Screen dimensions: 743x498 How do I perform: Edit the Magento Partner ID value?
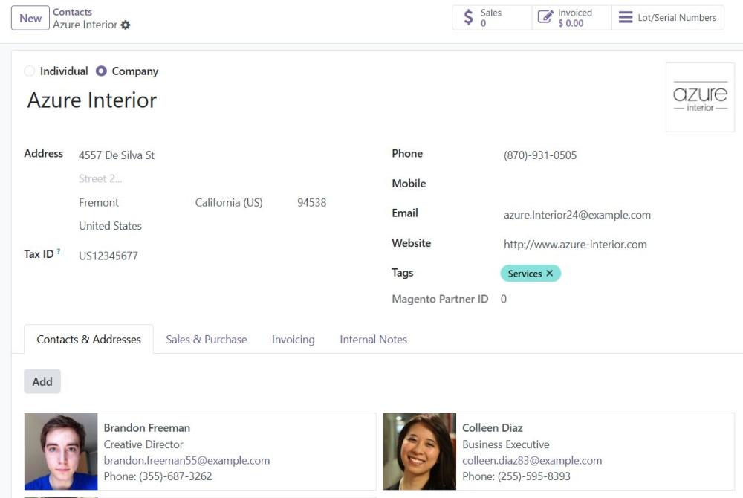[x=504, y=299]
